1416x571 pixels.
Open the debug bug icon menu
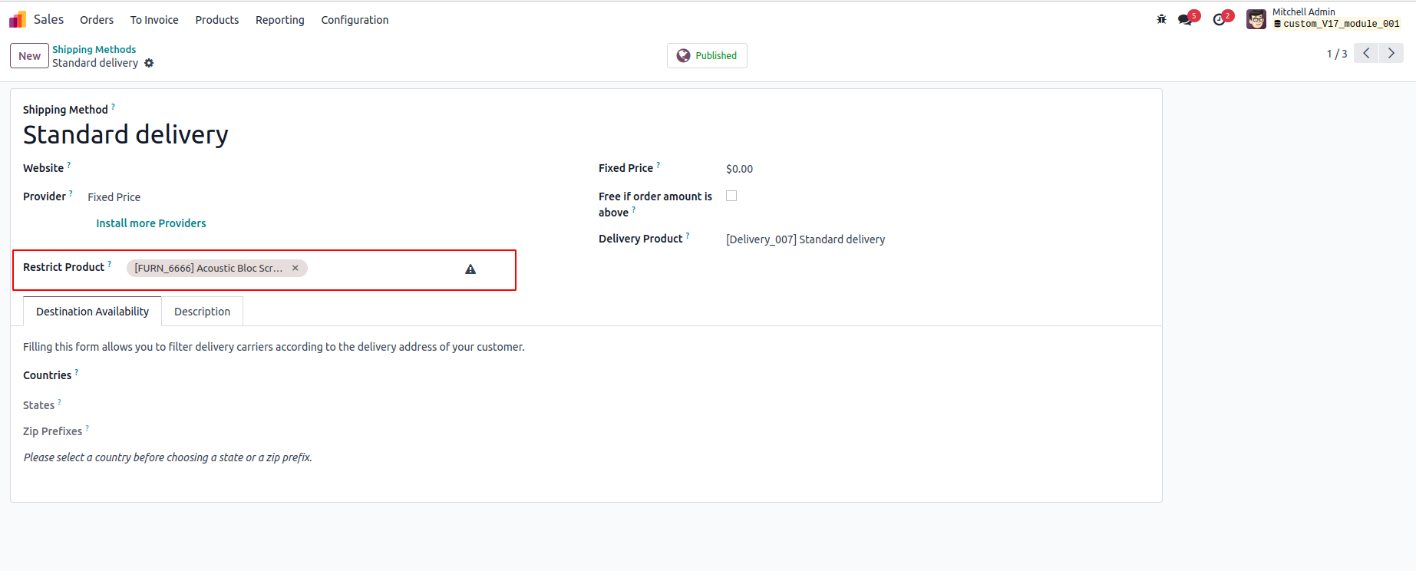[1161, 19]
